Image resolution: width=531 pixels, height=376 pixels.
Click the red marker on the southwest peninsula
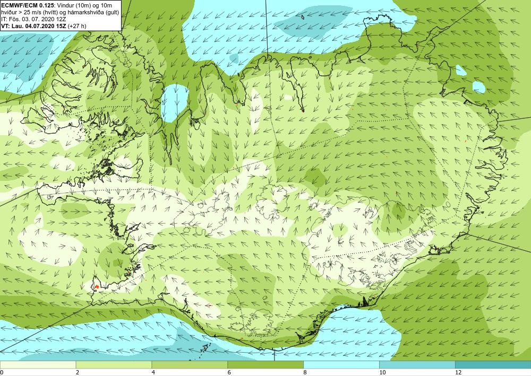[97, 287]
